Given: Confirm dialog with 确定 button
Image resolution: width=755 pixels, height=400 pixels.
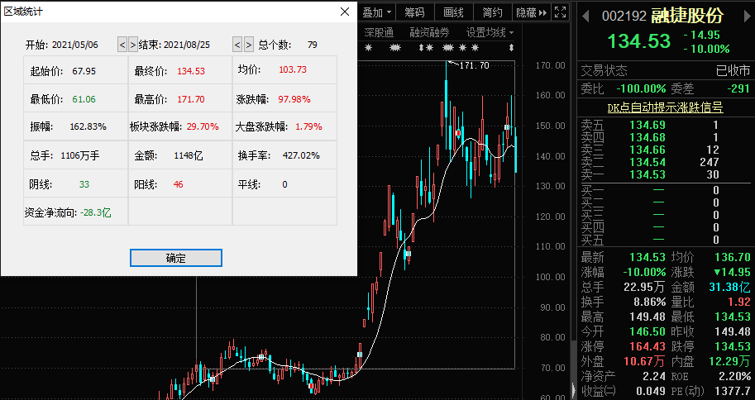Looking at the screenshot, I should coord(176,258).
